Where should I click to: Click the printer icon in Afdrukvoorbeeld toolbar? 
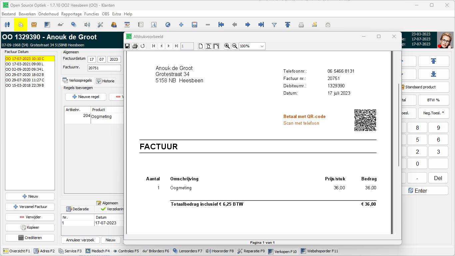tap(135, 46)
